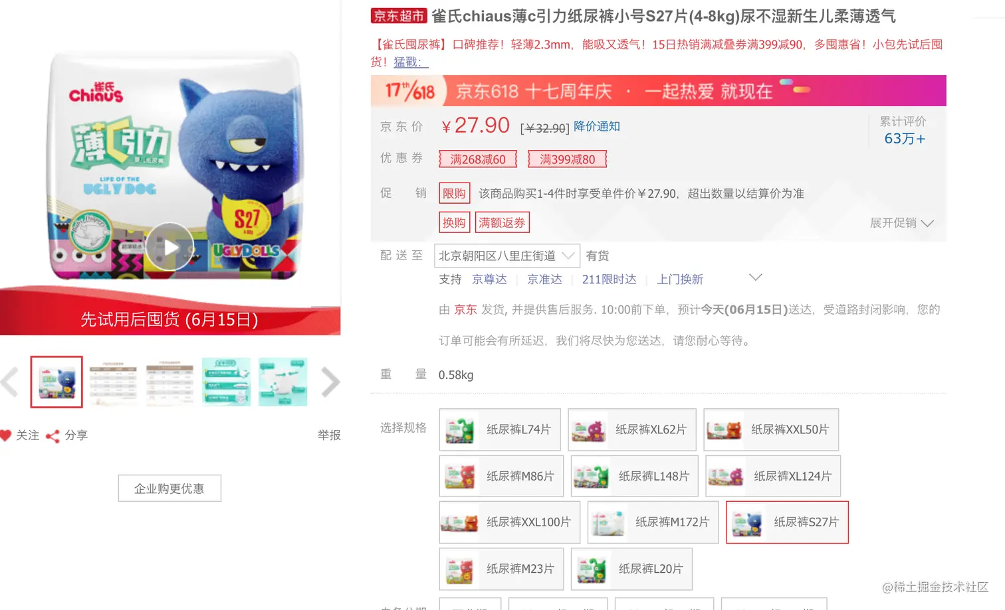
Task: Show previous thumbnails with left arrow
Action: [x=10, y=382]
